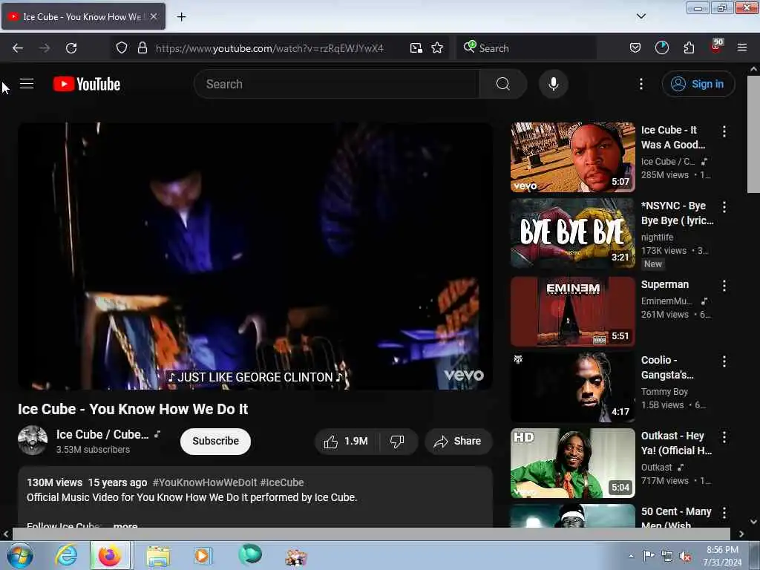Go forward in Firefox
Screen dimensions: 760x570
(x=45, y=48)
